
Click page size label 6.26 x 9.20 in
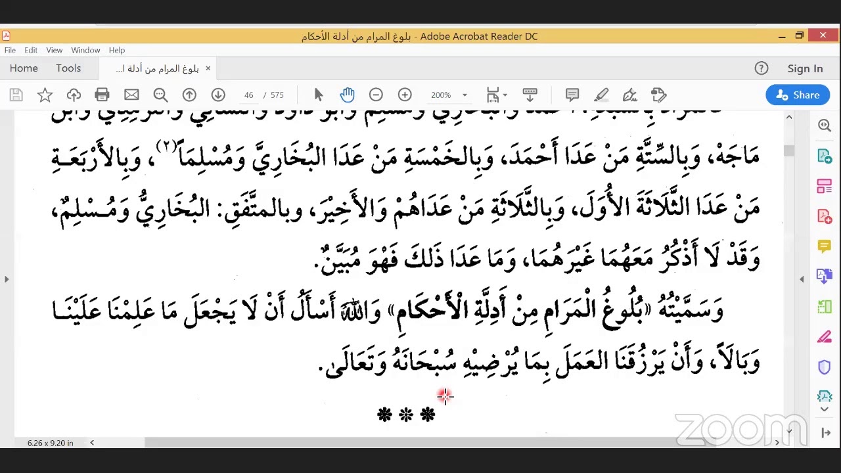click(51, 443)
